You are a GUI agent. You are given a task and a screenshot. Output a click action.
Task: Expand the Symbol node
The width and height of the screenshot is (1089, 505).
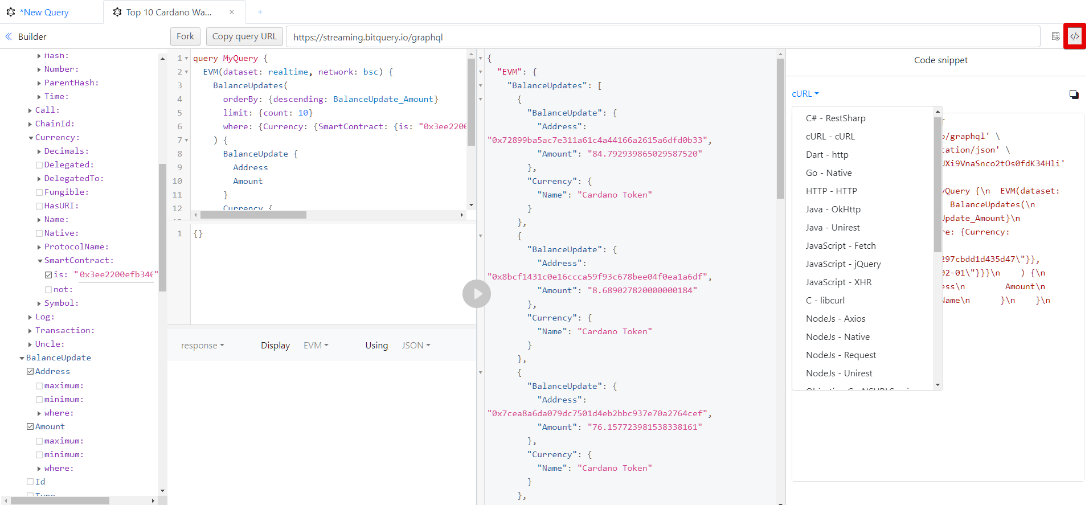(x=39, y=303)
